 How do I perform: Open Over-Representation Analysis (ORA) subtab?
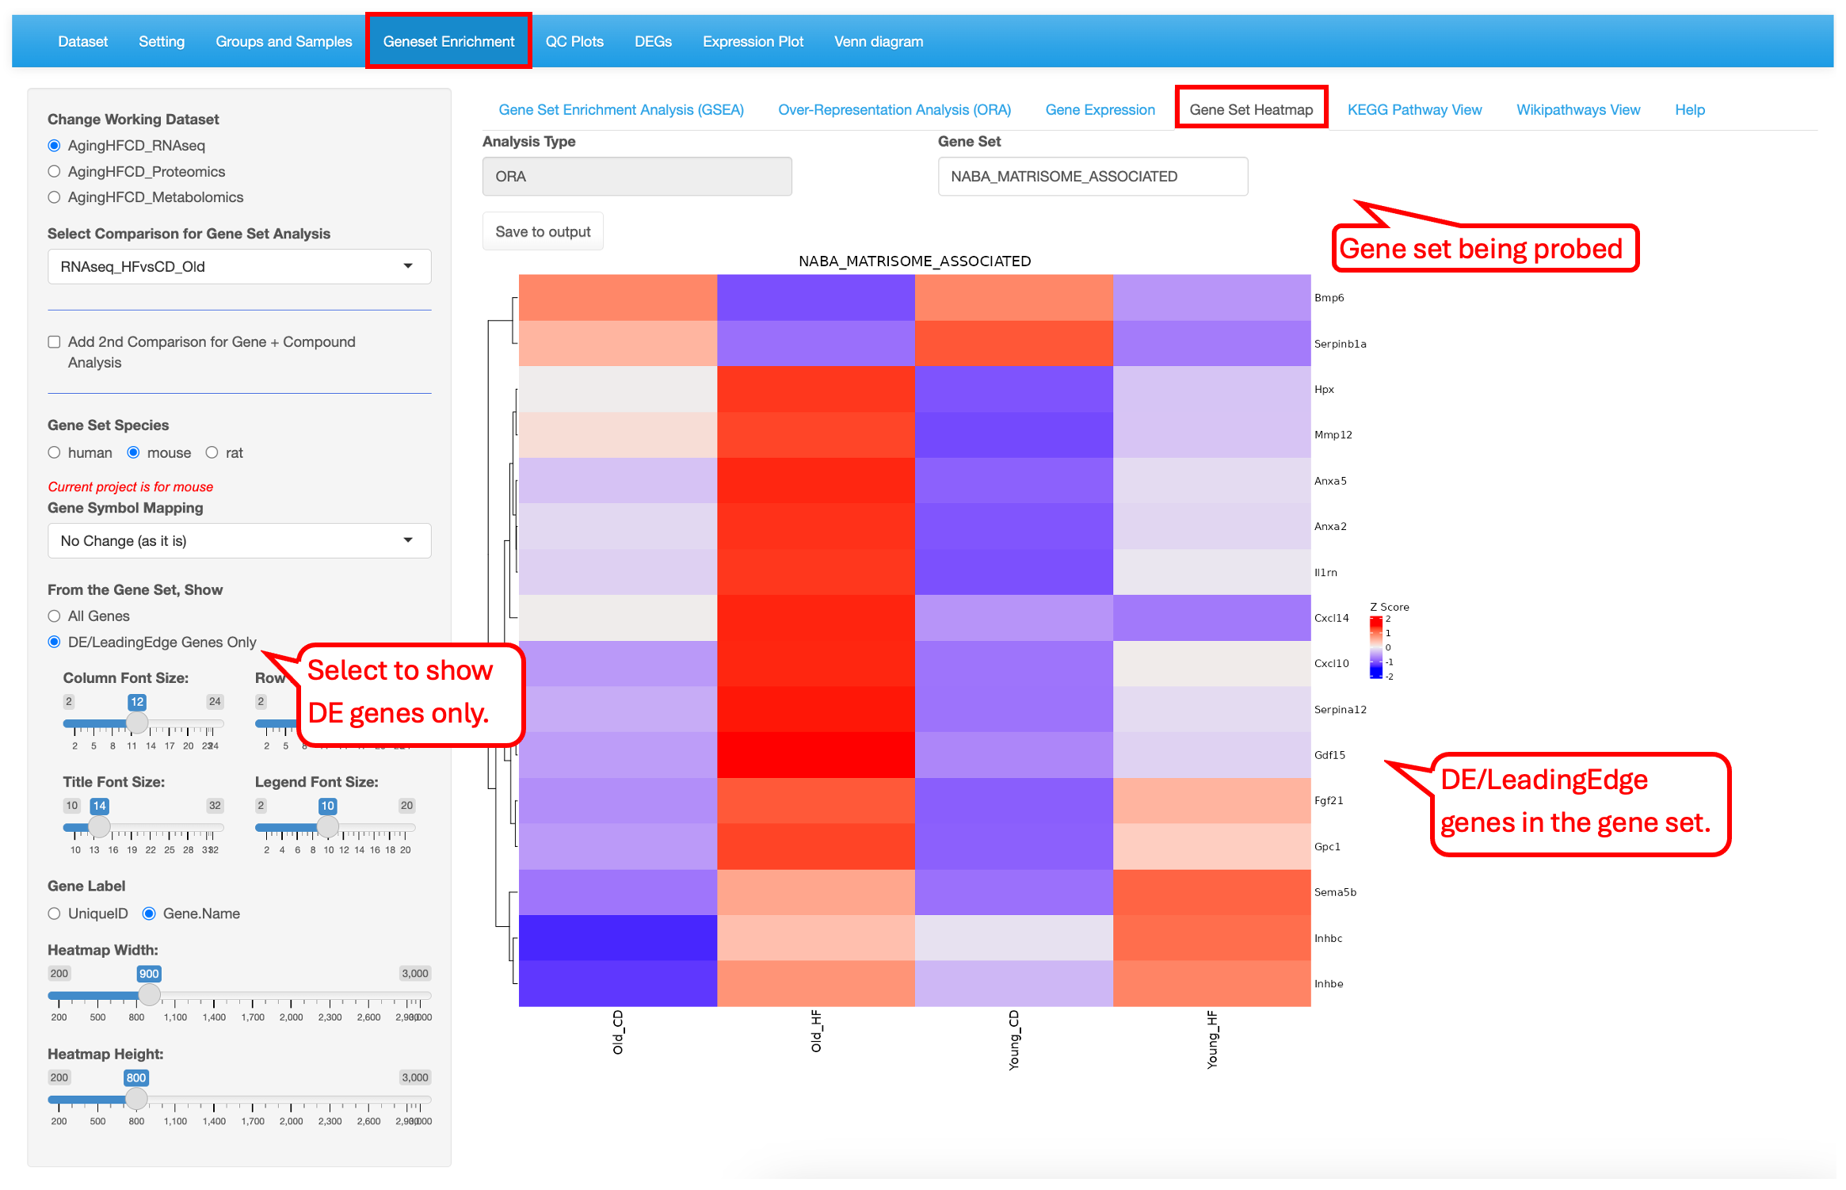coord(894,110)
